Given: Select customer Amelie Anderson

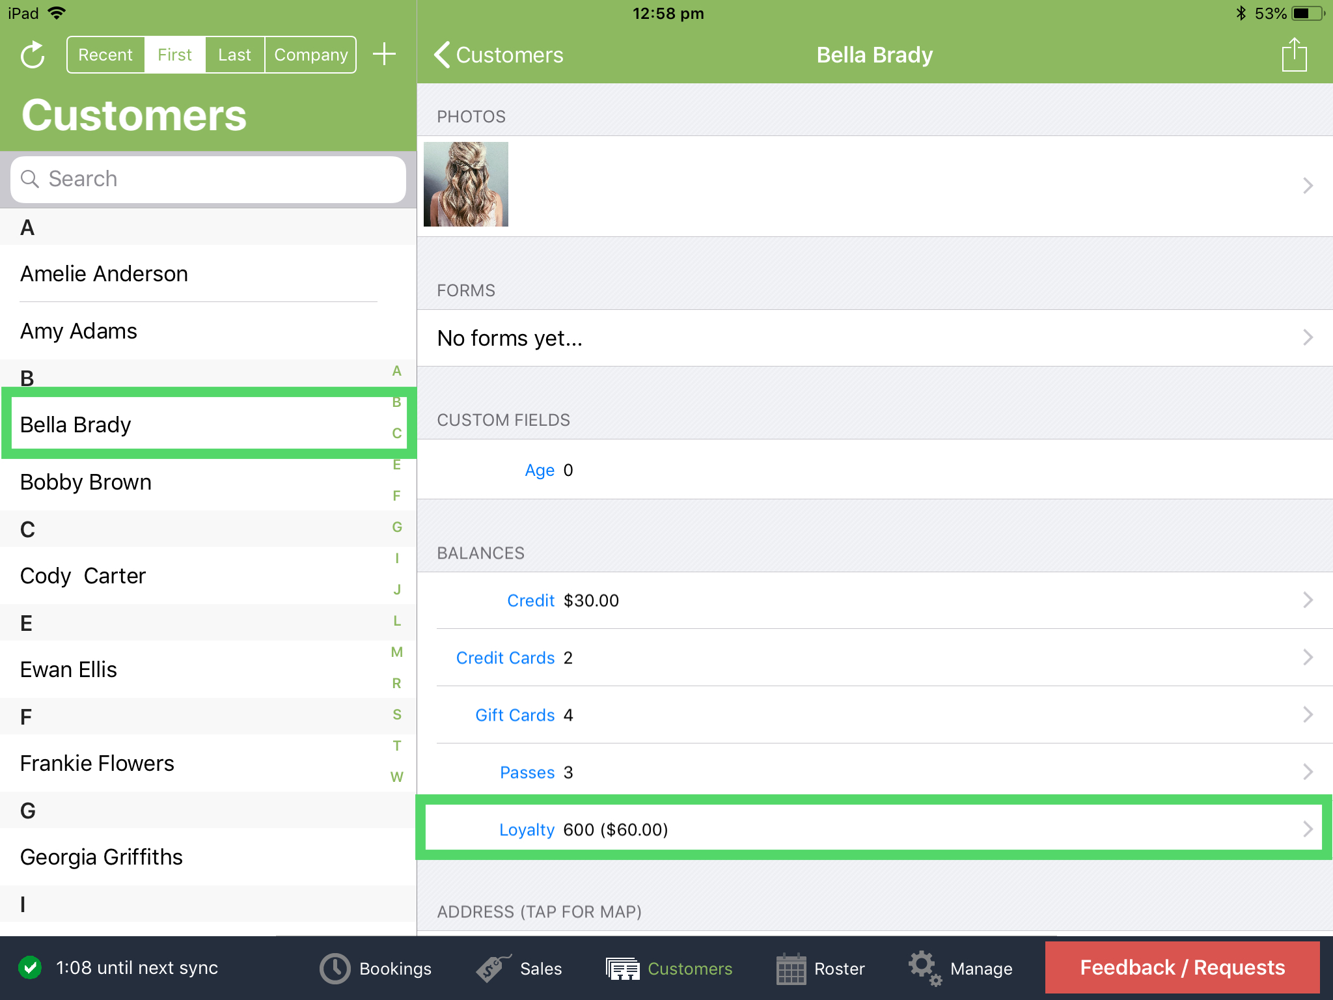Looking at the screenshot, I should (208, 273).
